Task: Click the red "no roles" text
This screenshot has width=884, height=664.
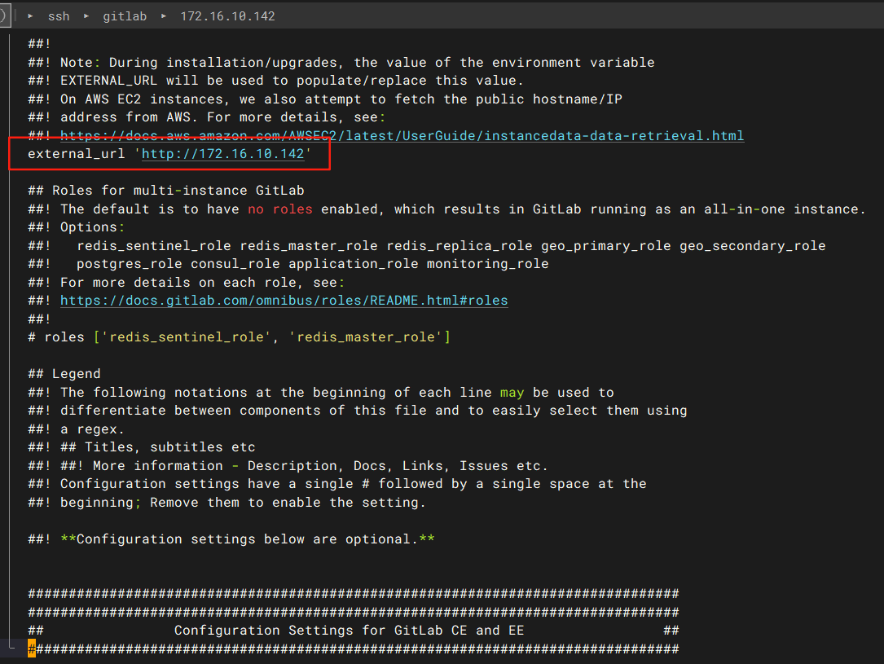Action: point(280,209)
